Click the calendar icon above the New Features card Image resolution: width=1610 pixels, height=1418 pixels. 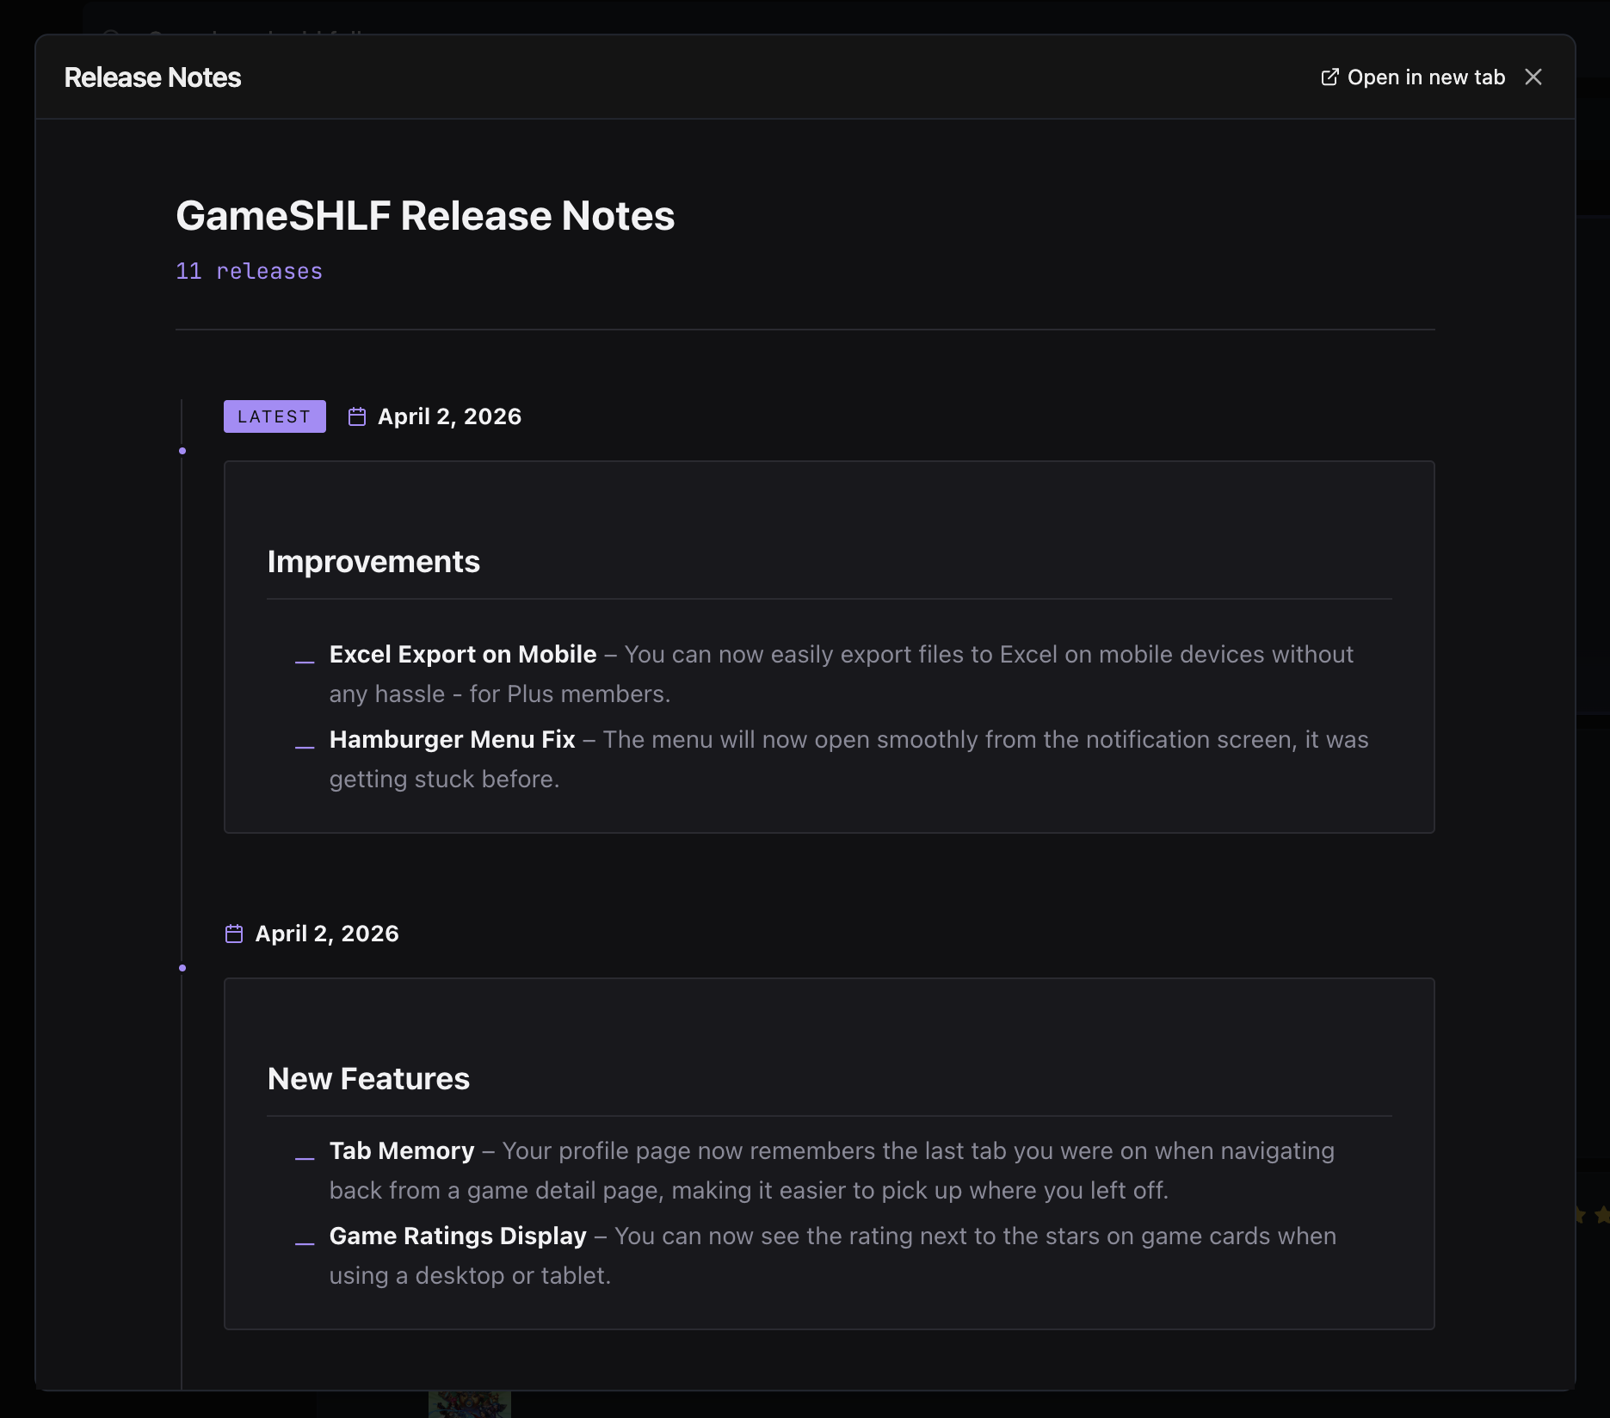tap(234, 934)
